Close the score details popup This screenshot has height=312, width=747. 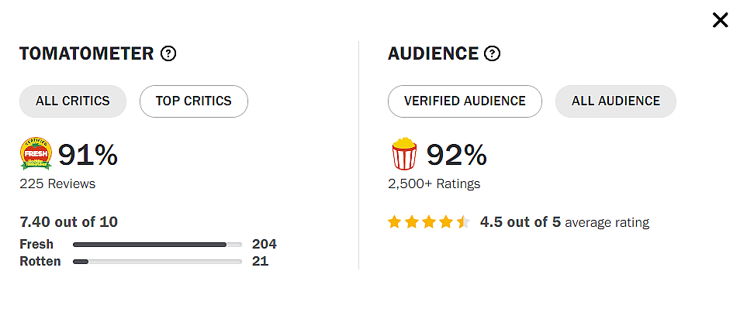720,20
